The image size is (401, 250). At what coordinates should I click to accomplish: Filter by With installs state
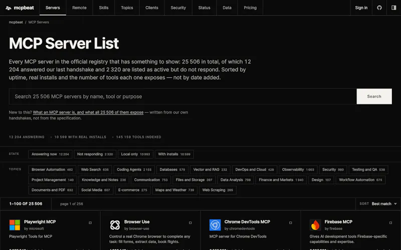tap(174, 154)
